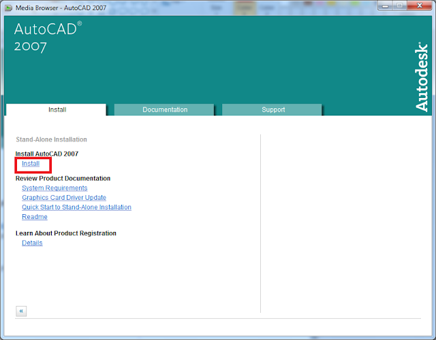
Task: Switch to the Support tab
Action: pyautogui.click(x=272, y=109)
